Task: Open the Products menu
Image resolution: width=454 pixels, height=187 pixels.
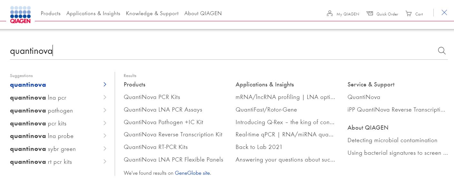Action: 51,14
